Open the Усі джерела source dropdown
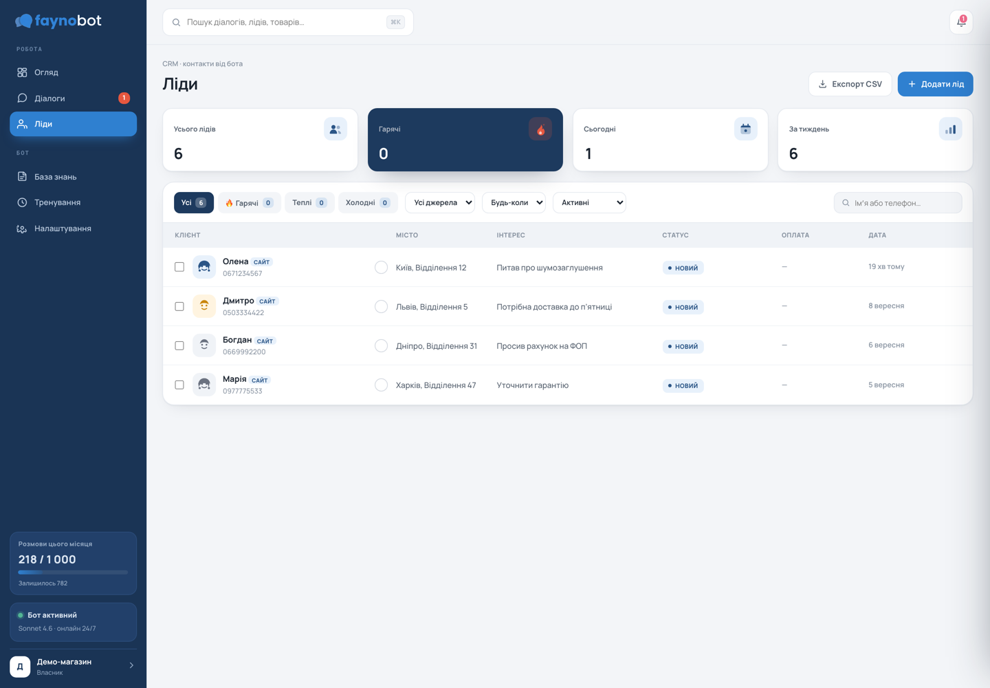The height and width of the screenshot is (688, 990). tap(440, 202)
